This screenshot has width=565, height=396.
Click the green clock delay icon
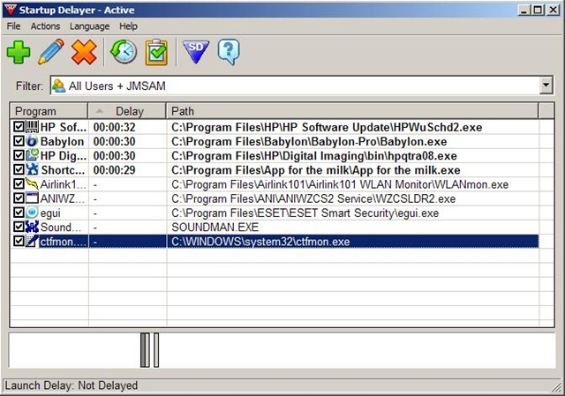tap(124, 52)
